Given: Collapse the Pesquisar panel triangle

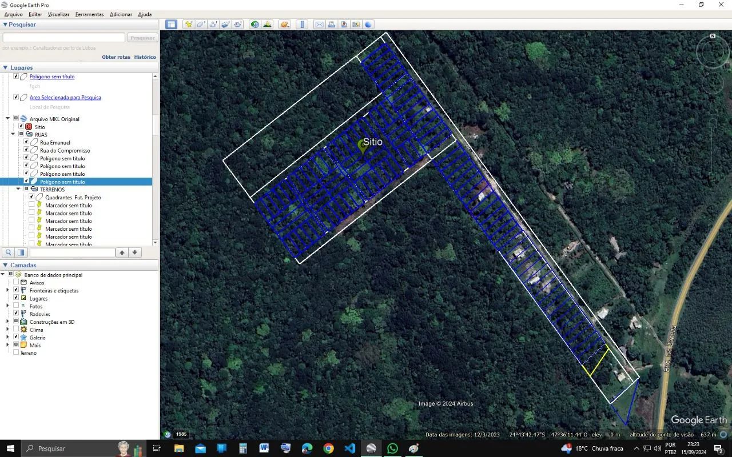Looking at the screenshot, I should coord(5,25).
